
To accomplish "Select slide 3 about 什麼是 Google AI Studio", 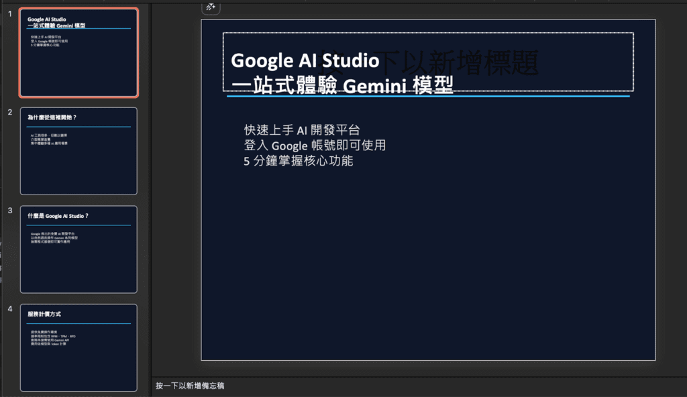I will (78, 249).
